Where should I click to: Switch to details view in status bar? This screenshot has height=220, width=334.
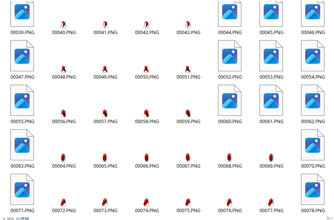328,218
